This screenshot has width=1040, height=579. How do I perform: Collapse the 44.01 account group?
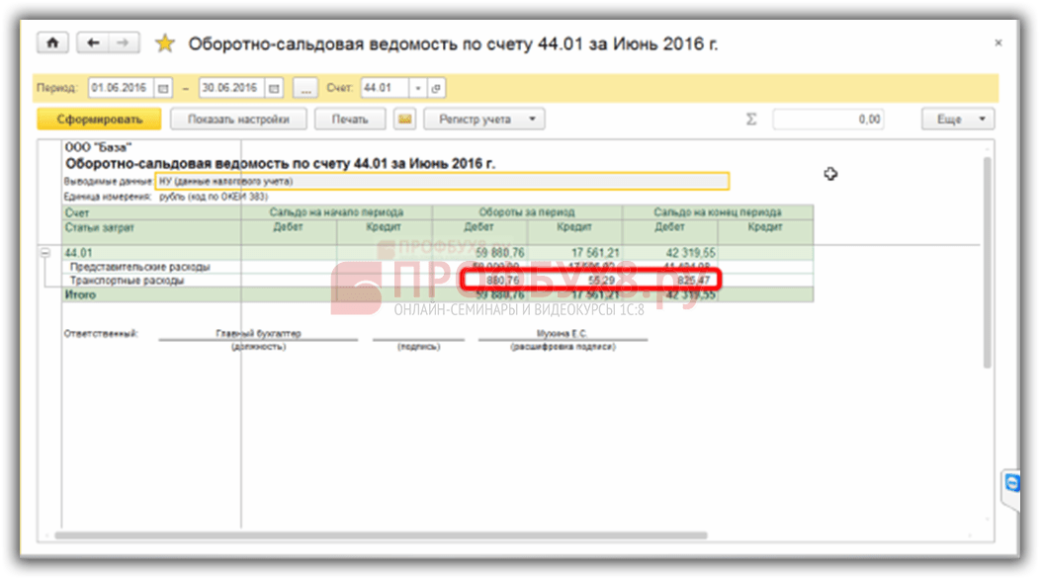click(x=44, y=253)
